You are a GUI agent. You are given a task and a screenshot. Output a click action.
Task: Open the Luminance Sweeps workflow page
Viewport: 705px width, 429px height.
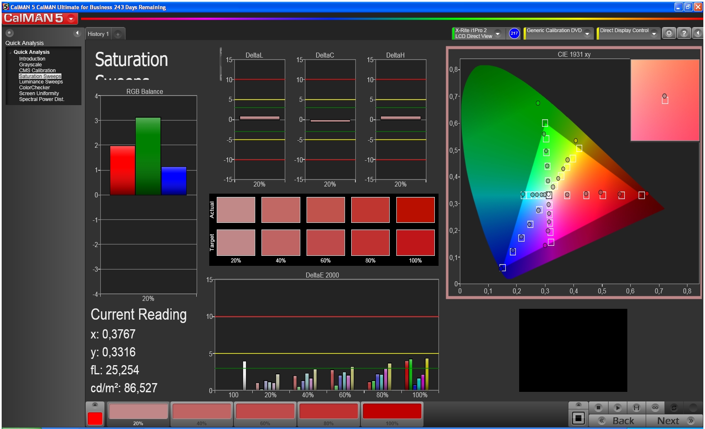41,82
